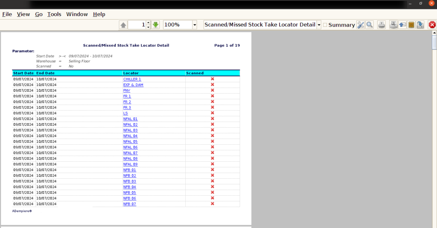Open the FNV locator link
Image resolution: width=437 pixels, height=228 pixels.
pyautogui.click(x=127, y=91)
